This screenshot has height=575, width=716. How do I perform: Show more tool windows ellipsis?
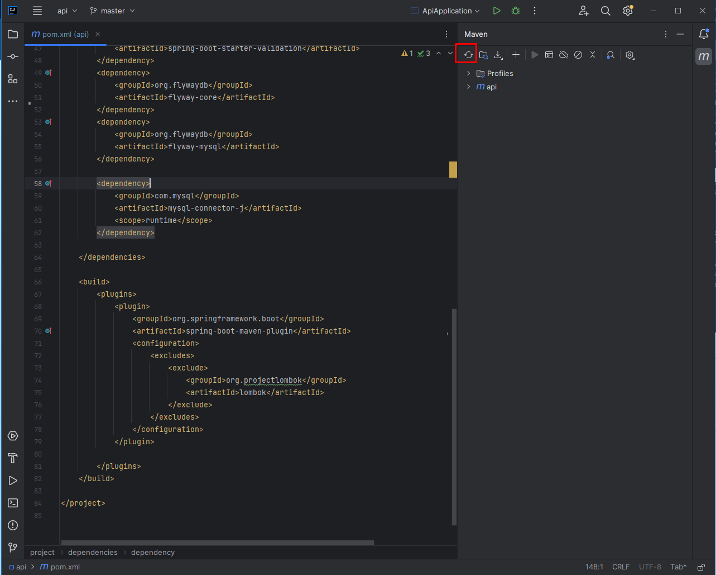point(12,101)
